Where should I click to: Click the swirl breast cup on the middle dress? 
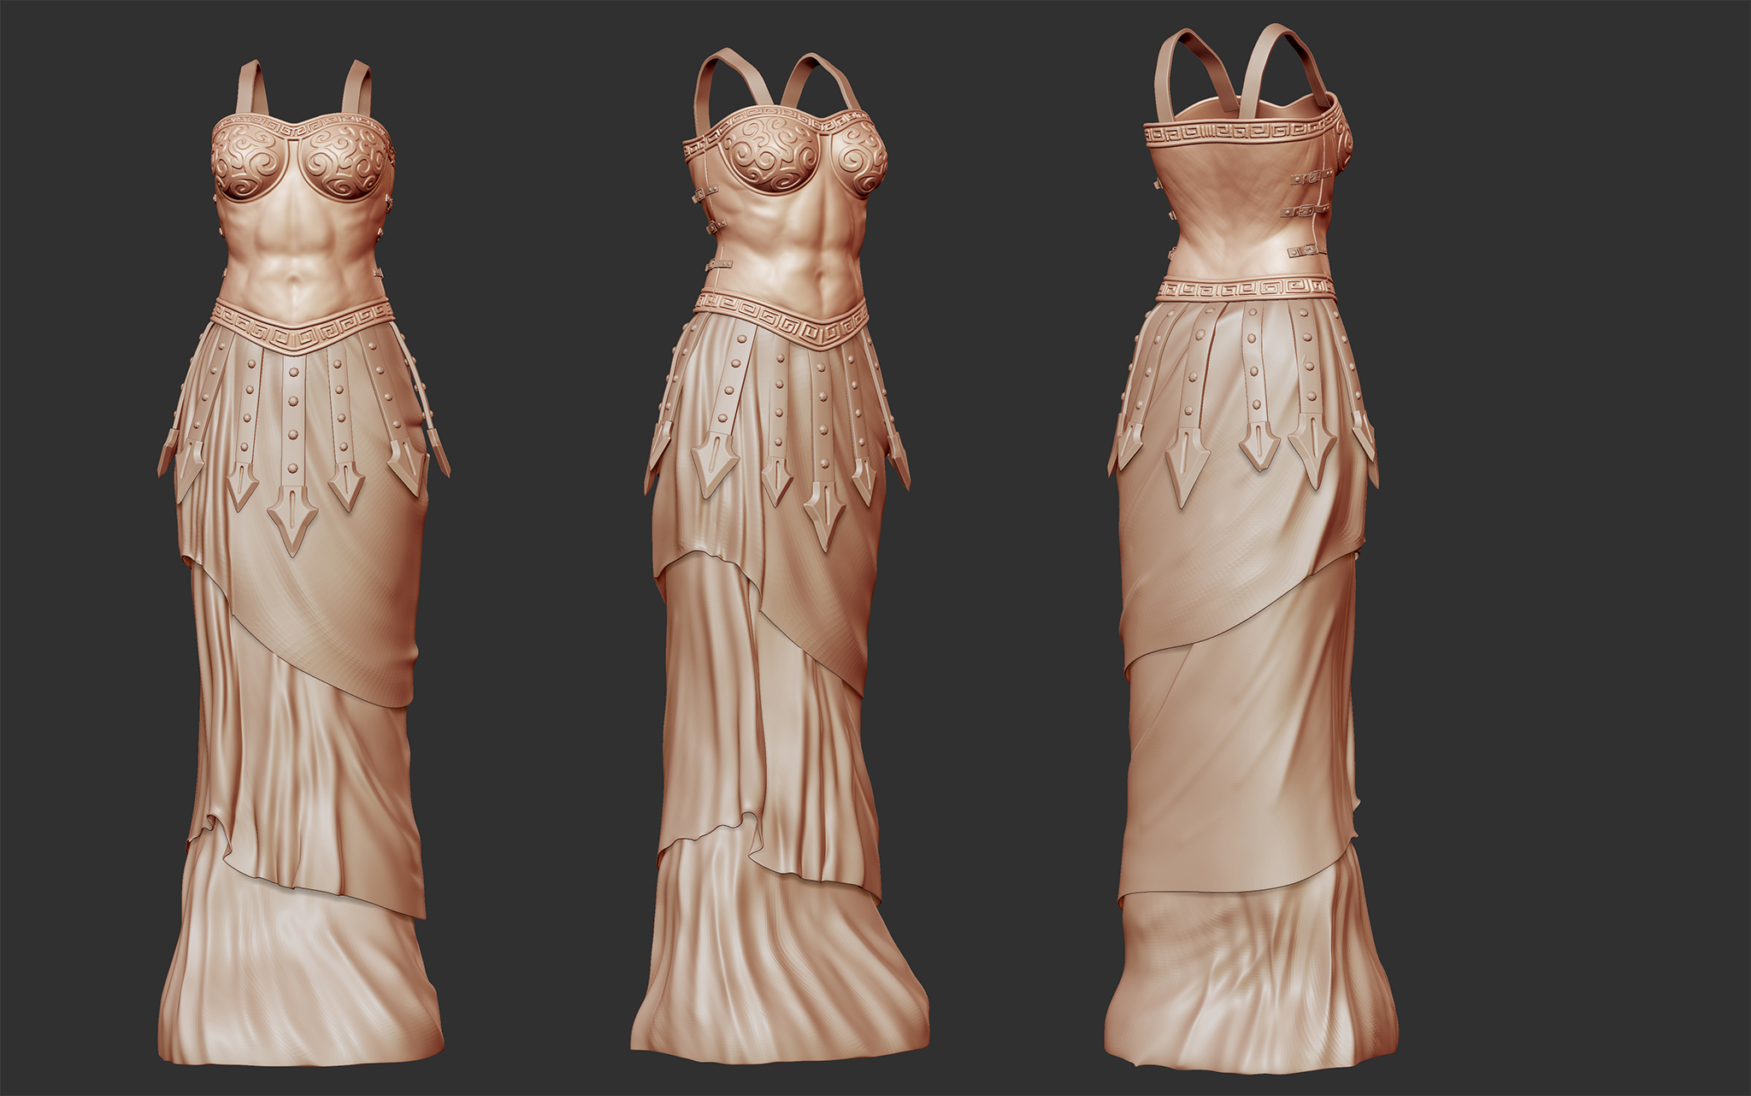tap(769, 154)
